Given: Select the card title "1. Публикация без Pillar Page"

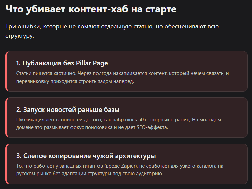Looking at the screenshot, I should coord(62,63).
